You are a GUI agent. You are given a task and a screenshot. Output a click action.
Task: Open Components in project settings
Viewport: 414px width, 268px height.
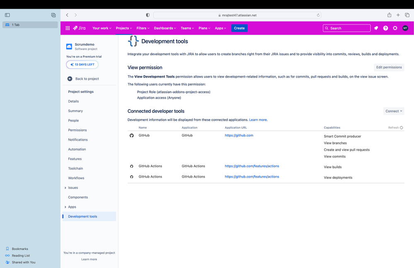coord(78,197)
